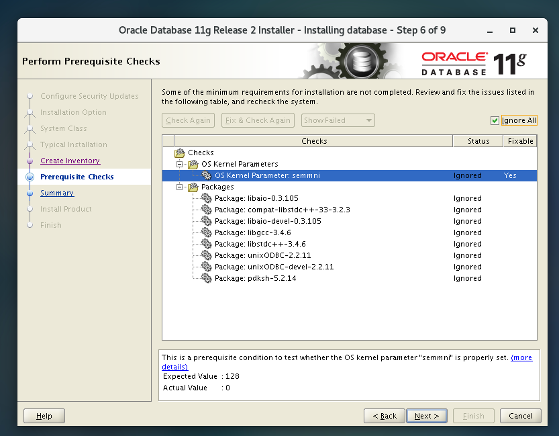Click gear icon for libstdc++-3.4.6
The height and width of the screenshot is (436, 559).
(x=207, y=244)
